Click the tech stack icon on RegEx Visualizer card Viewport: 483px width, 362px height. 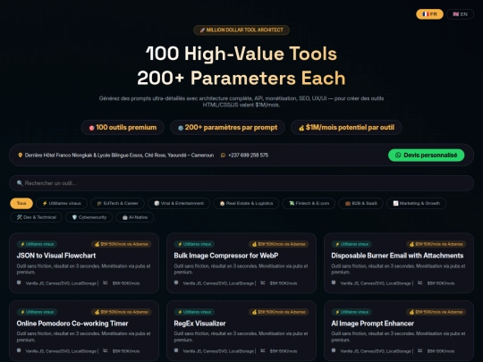(176, 350)
